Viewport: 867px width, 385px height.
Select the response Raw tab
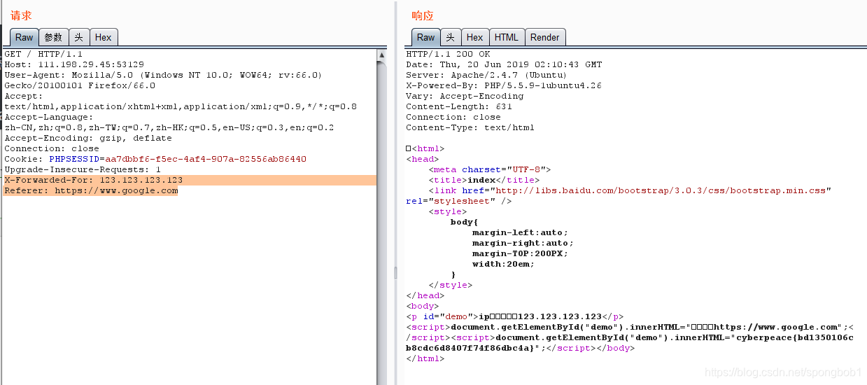[x=425, y=37]
